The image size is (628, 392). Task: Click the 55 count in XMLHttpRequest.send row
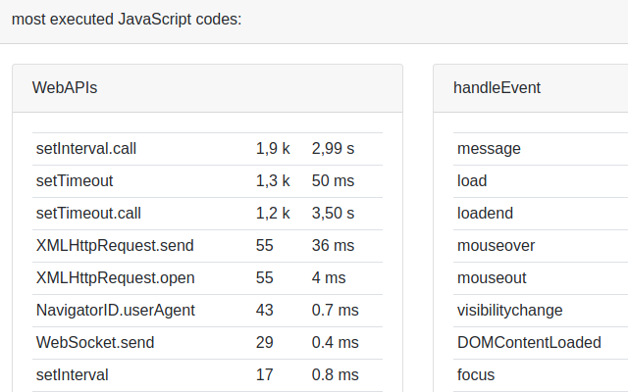coord(264,246)
